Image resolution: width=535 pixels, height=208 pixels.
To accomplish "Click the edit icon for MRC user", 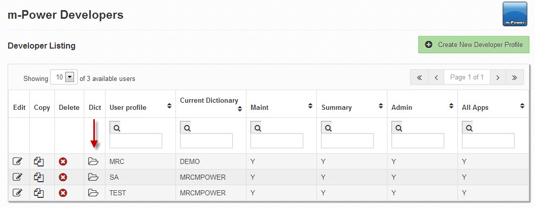I will (17, 162).
